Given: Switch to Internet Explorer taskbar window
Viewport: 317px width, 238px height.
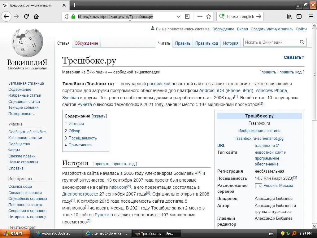Looking at the screenshot, I should pyautogui.click(x=106, y=233).
